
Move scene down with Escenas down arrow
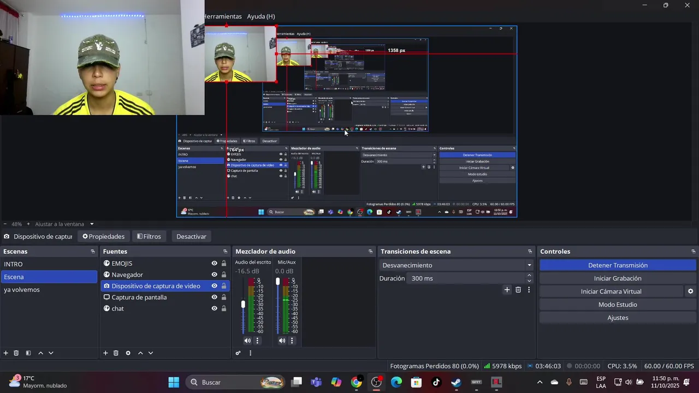51,353
